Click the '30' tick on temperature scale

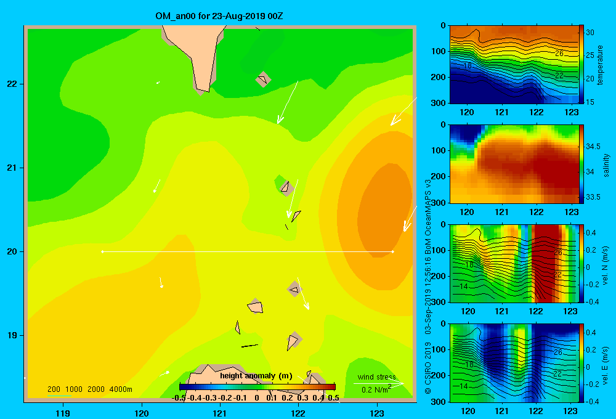pyautogui.click(x=590, y=33)
